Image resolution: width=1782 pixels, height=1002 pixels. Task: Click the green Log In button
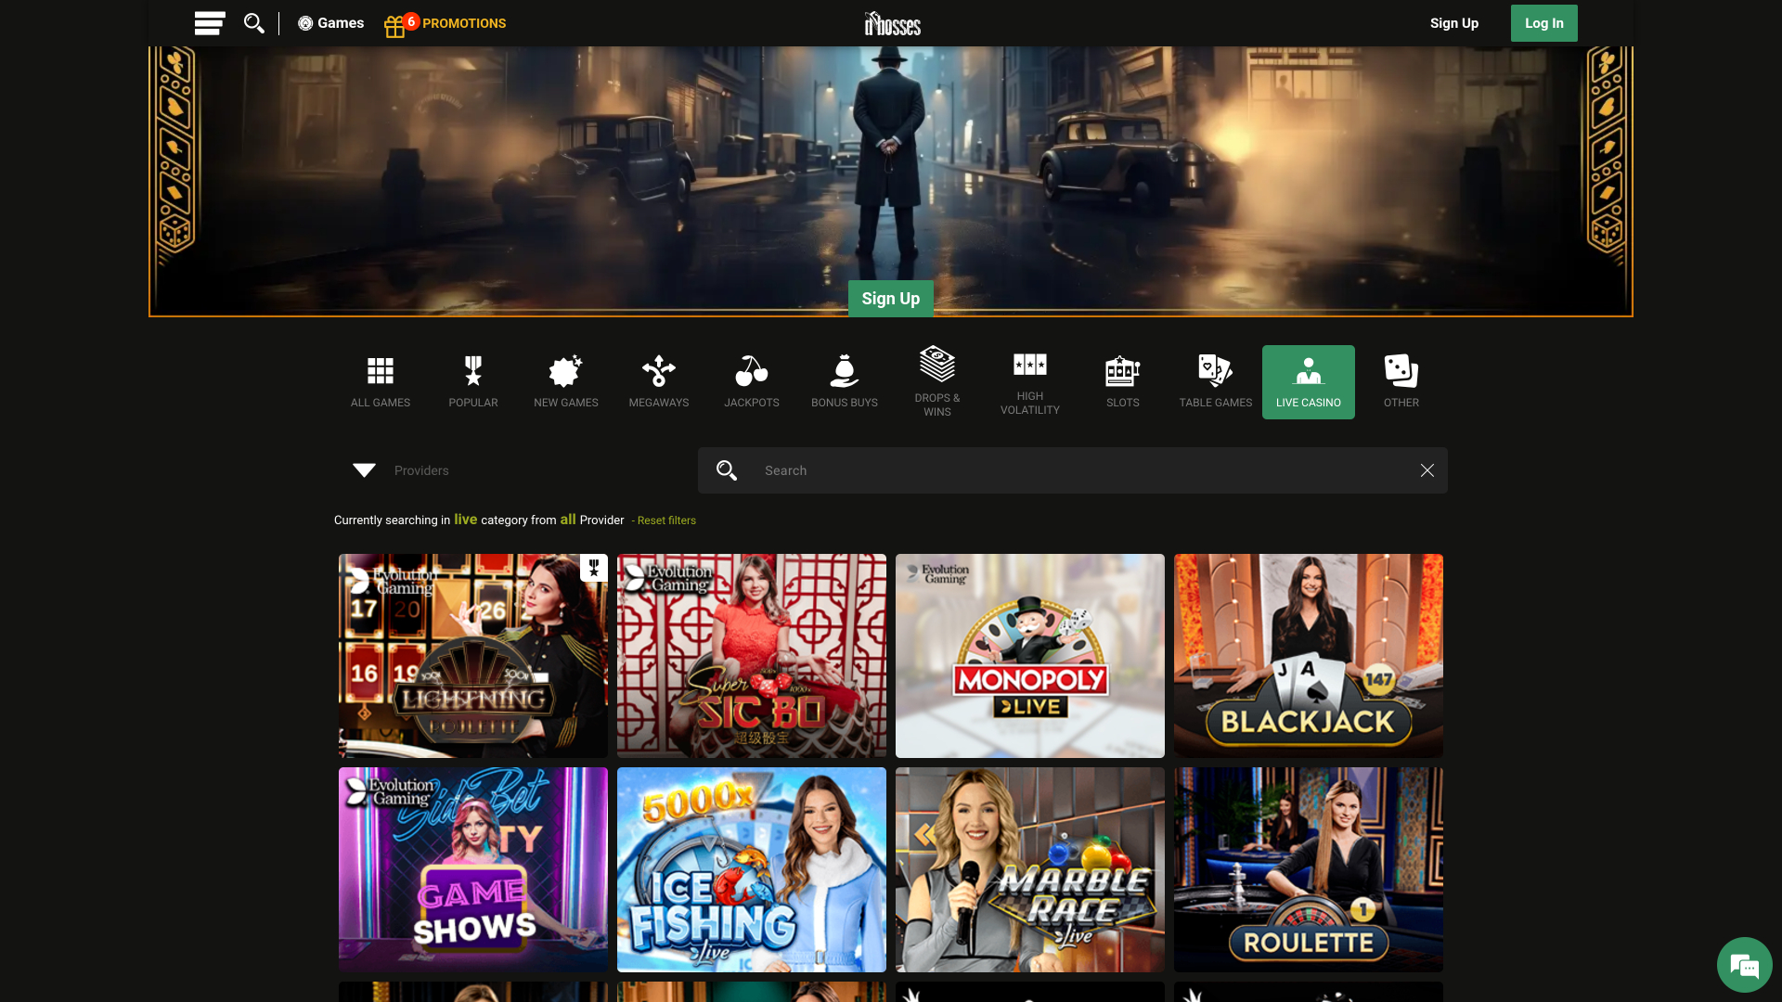(1543, 23)
